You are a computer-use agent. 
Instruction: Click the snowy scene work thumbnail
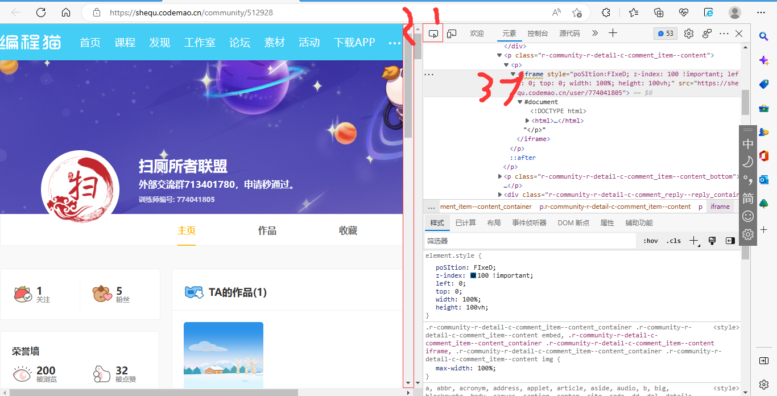[224, 356]
